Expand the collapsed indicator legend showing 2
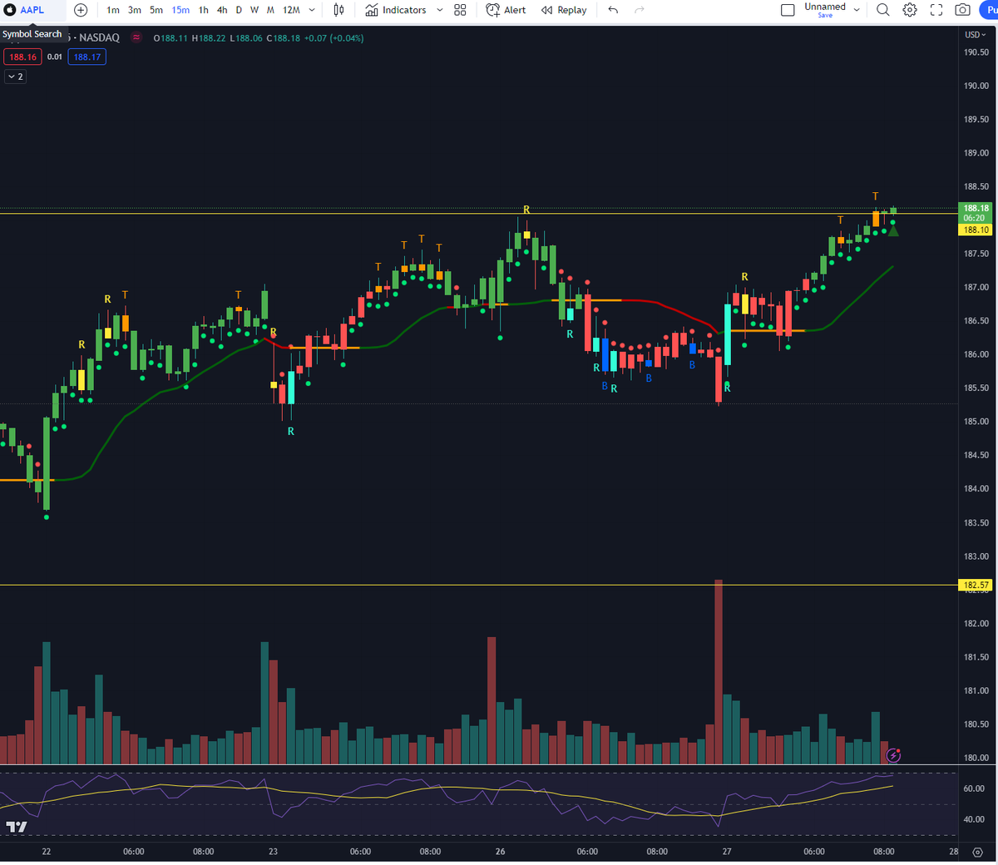The height and width of the screenshot is (865, 998). (16, 77)
